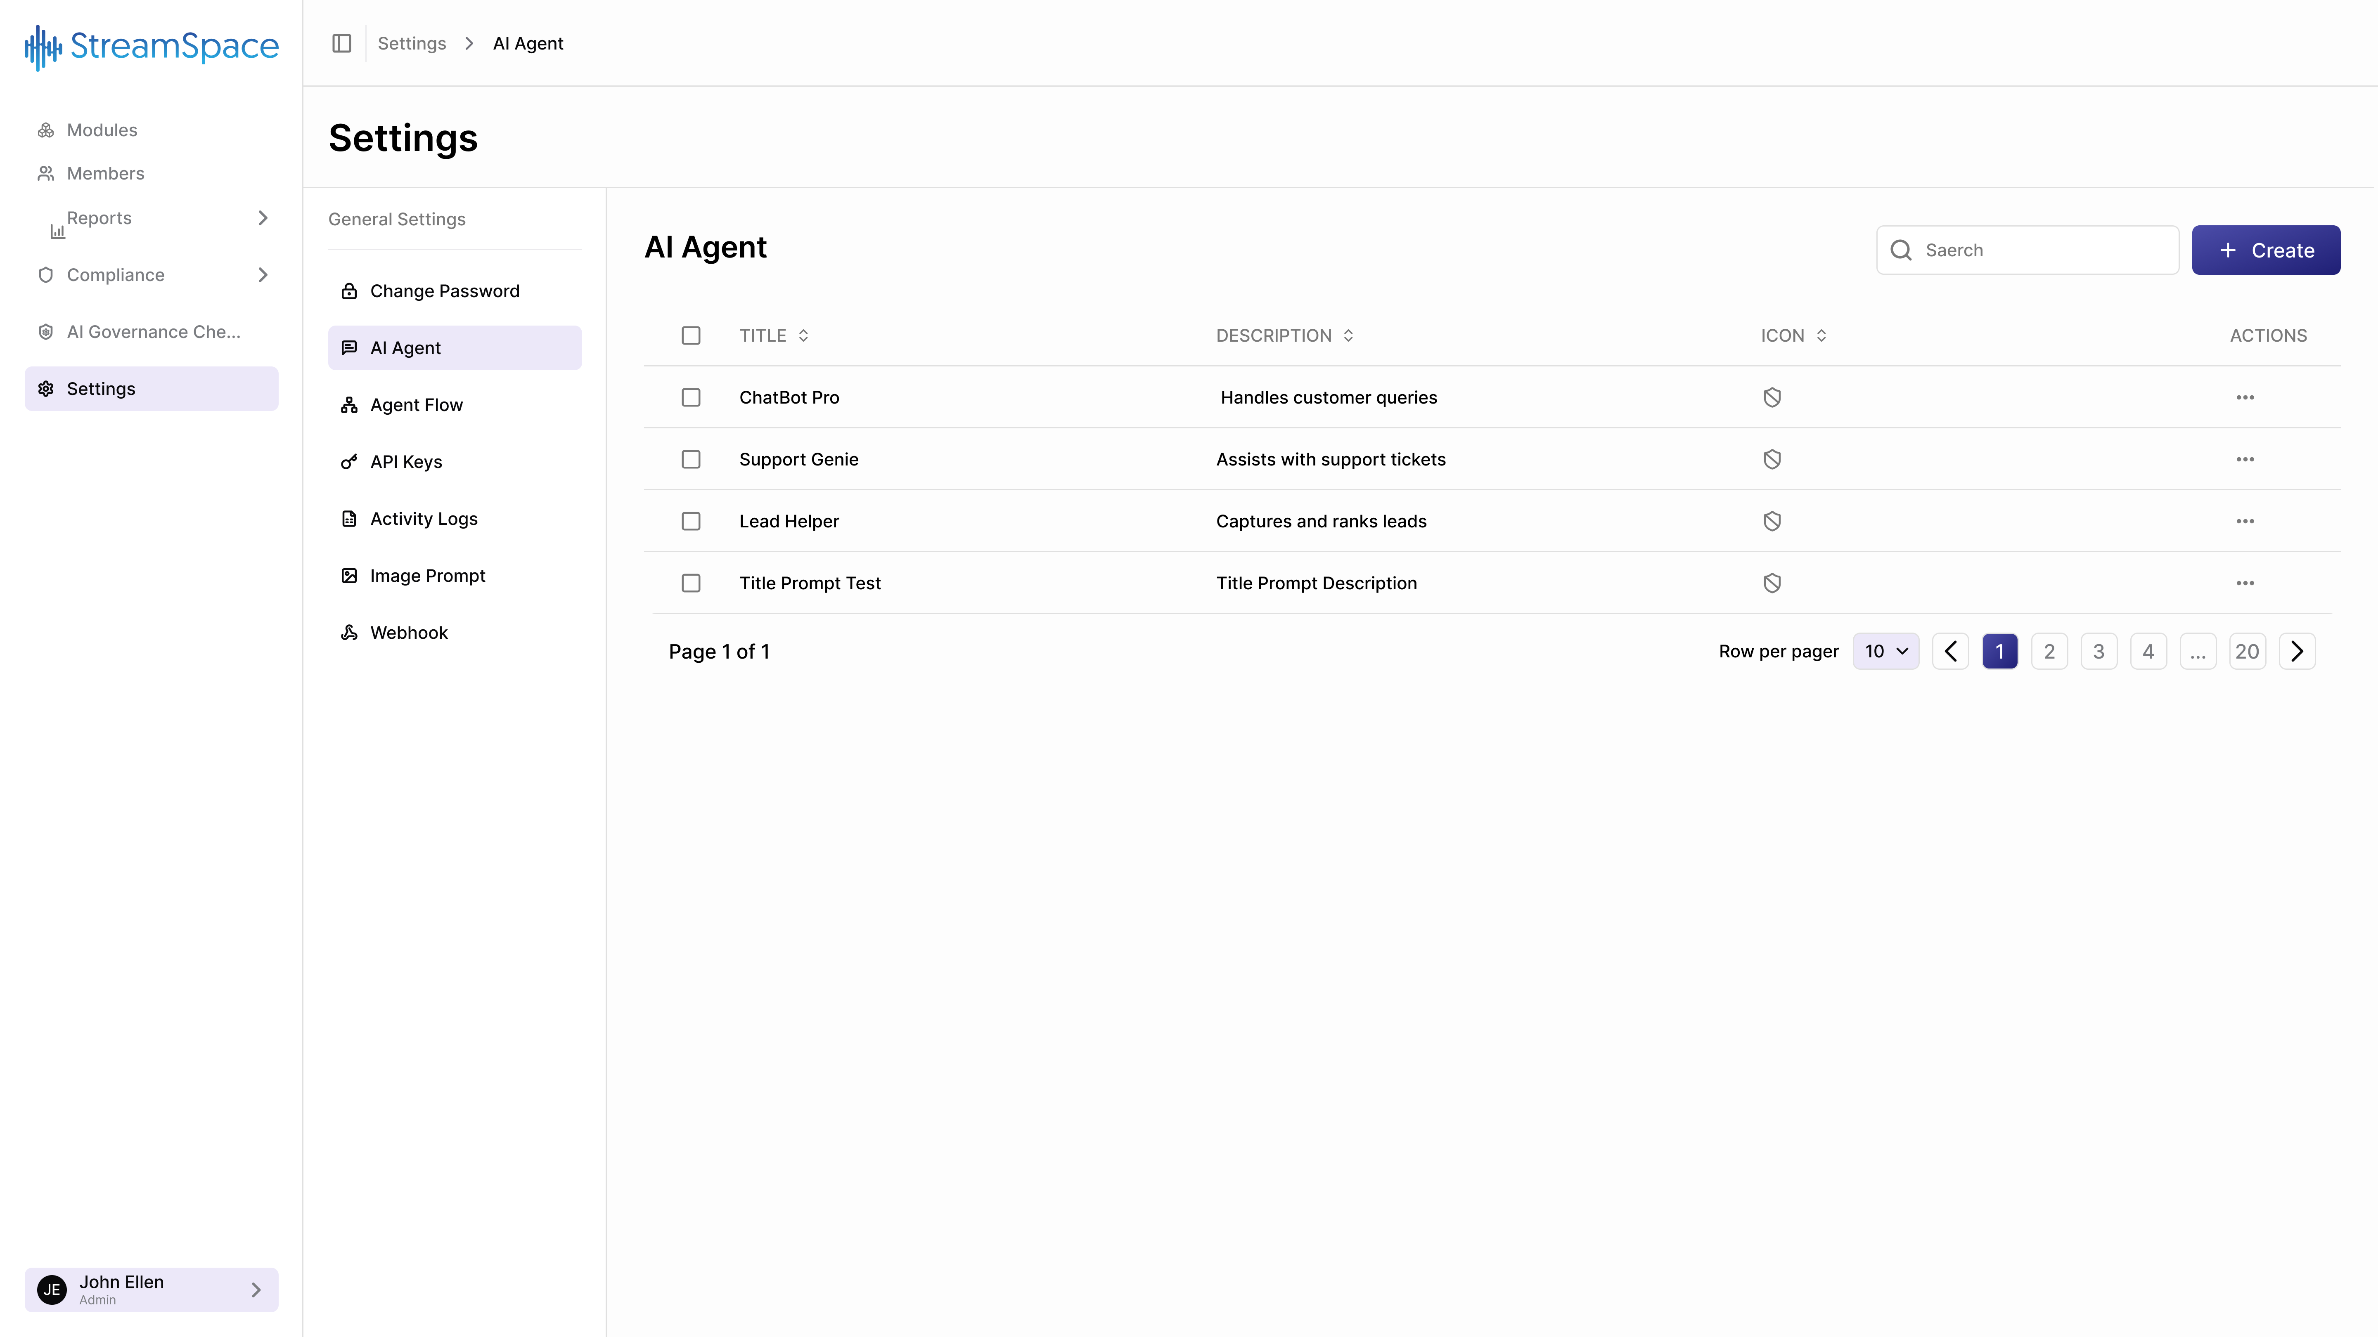
Task: Open Change Password settings
Action: tap(455, 291)
